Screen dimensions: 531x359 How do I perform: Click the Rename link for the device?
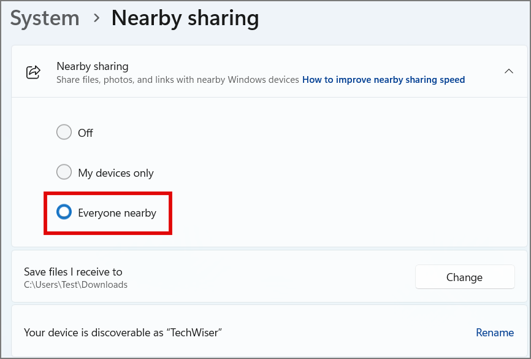point(494,333)
